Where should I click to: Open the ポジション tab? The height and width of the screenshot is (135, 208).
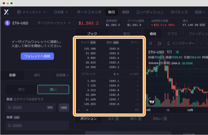coord(89,119)
